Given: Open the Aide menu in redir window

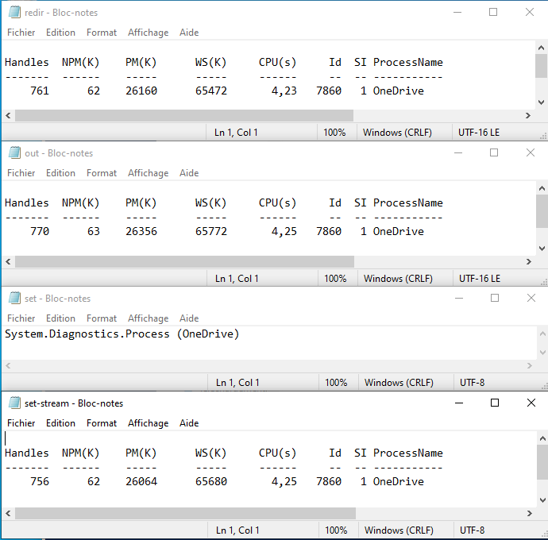Looking at the screenshot, I should tap(189, 33).
